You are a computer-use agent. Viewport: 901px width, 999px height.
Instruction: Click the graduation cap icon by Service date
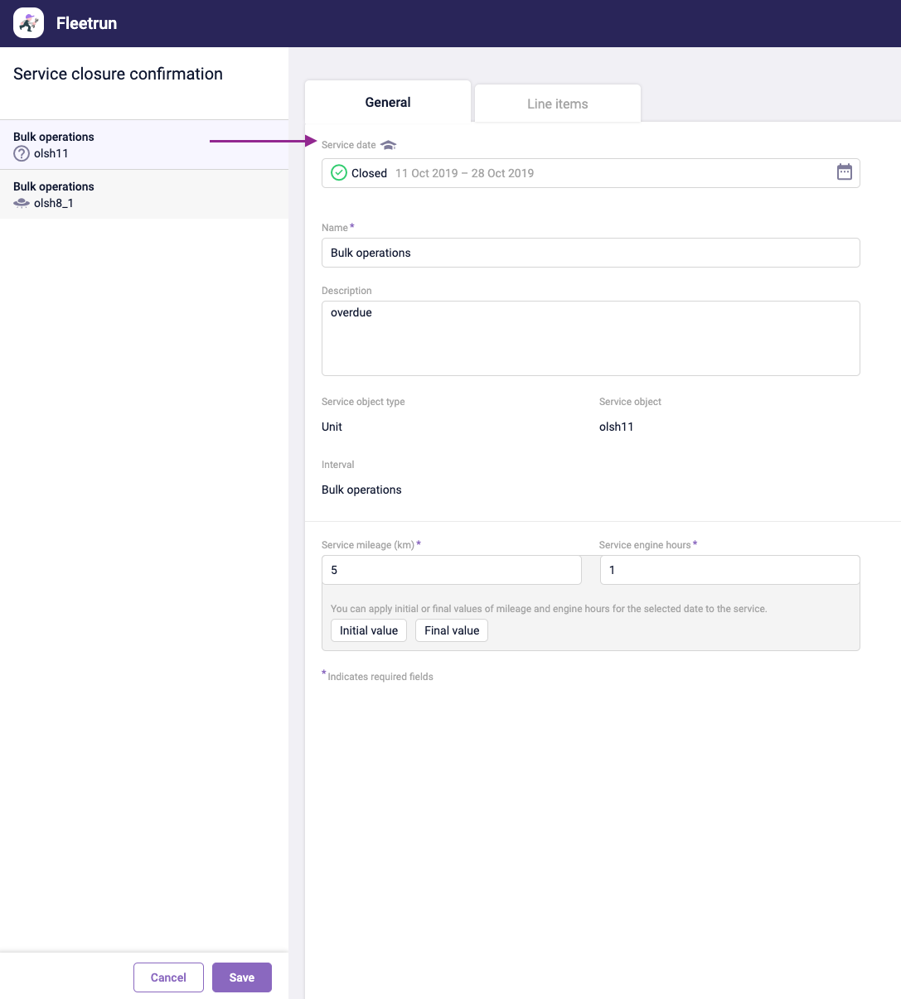[389, 145]
